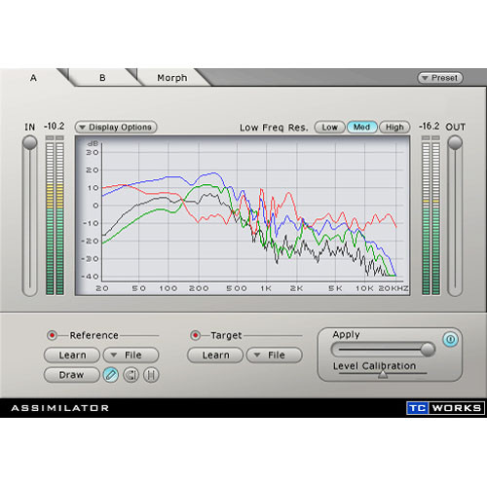Click the dB axis unit label
Screen dimensions: 487x487
(93, 143)
